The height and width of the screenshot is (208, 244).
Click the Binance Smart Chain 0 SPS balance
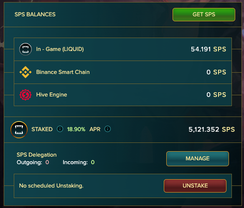coord(216,72)
